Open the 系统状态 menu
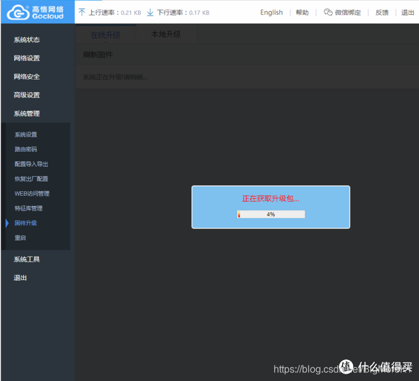This screenshot has height=381, width=419. pos(26,40)
